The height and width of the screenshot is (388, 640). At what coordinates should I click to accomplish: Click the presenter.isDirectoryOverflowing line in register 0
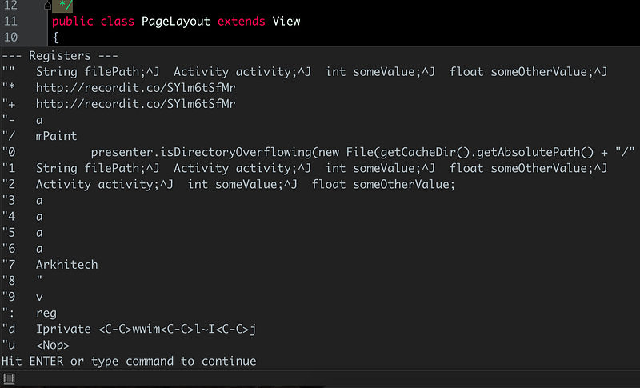[x=362, y=152]
